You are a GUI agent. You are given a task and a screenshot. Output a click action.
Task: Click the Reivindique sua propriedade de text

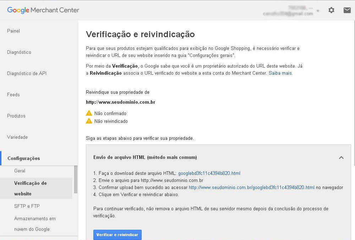118,92
